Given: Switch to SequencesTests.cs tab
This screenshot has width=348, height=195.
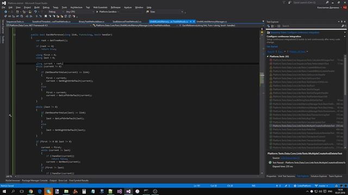Looking at the screenshot, I should click(x=15, y=22).
